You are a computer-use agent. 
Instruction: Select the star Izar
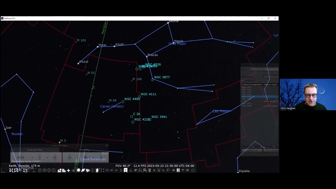(5, 129)
